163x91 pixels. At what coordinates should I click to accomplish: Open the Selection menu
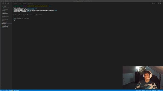[7, 1]
